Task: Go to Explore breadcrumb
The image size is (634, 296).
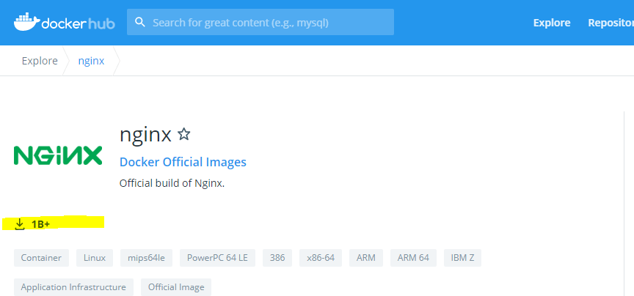Action: tap(40, 61)
